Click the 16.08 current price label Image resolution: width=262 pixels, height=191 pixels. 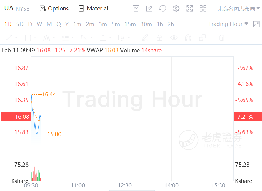point(15,117)
